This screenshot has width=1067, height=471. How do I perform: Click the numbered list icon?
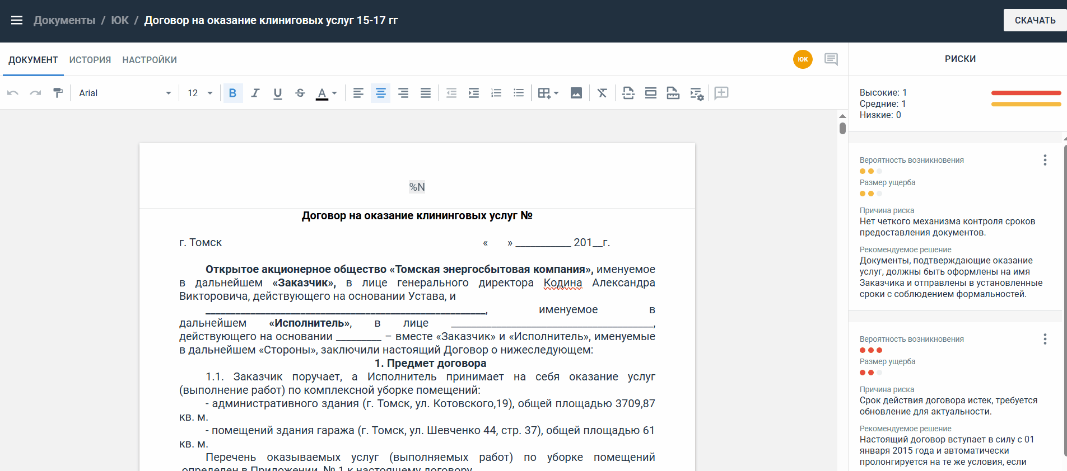tap(496, 93)
